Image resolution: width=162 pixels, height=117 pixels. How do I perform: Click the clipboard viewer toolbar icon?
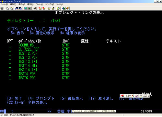click(x=58, y=8)
